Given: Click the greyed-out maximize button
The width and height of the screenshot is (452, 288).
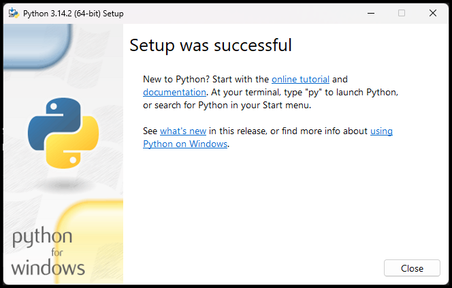Looking at the screenshot, I should pyautogui.click(x=402, y=13).
